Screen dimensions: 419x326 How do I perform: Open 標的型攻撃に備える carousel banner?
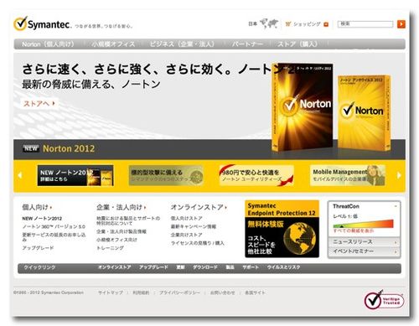166,175
